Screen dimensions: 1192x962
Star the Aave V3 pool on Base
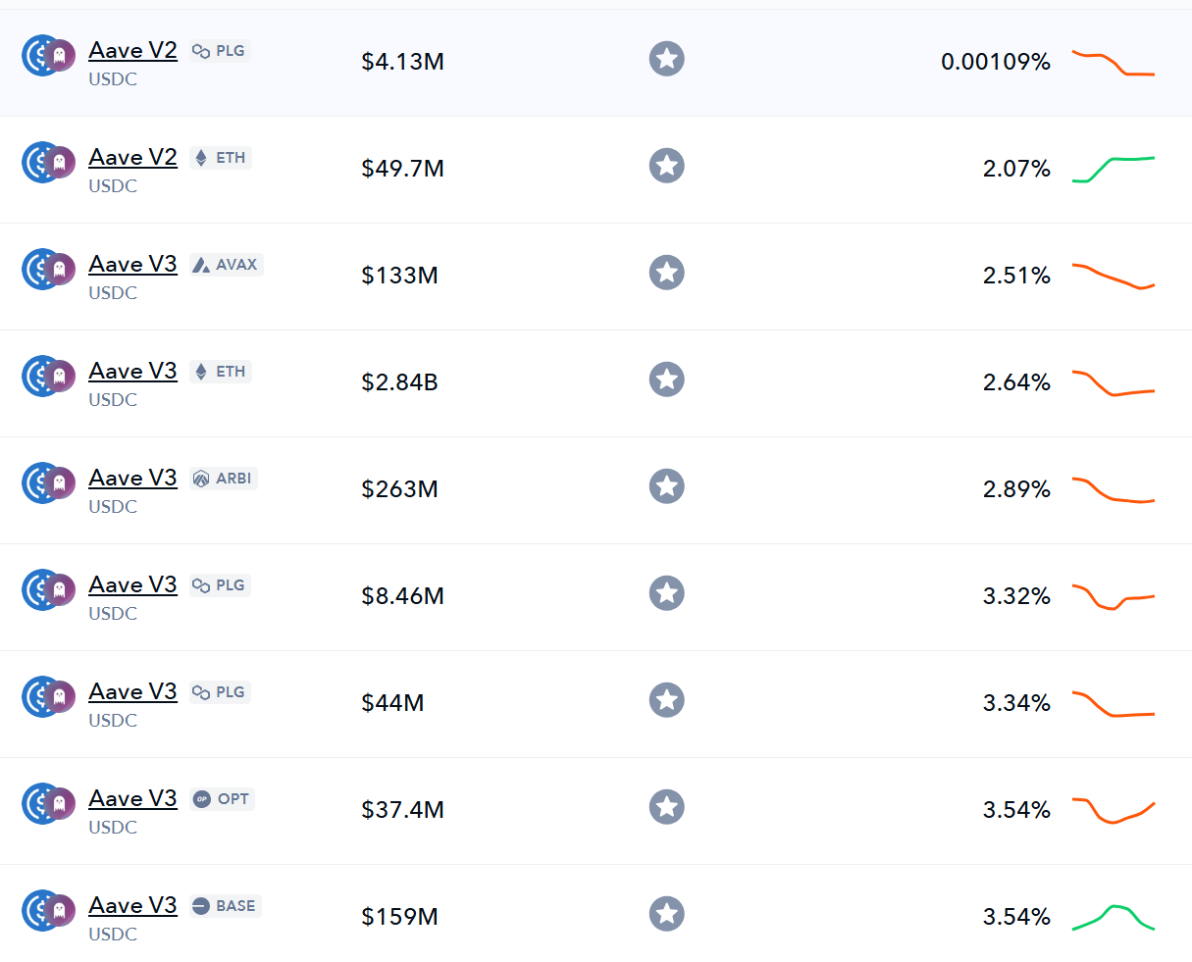point(666,914)
